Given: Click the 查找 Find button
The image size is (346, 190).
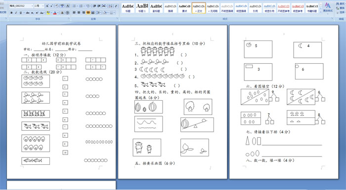Looking at the screenshot, I should 342,4.
